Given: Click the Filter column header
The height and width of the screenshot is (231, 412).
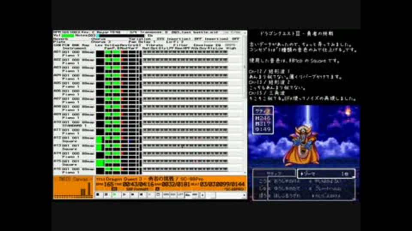Looking at the screenshot, I should (x=180, y=45).
